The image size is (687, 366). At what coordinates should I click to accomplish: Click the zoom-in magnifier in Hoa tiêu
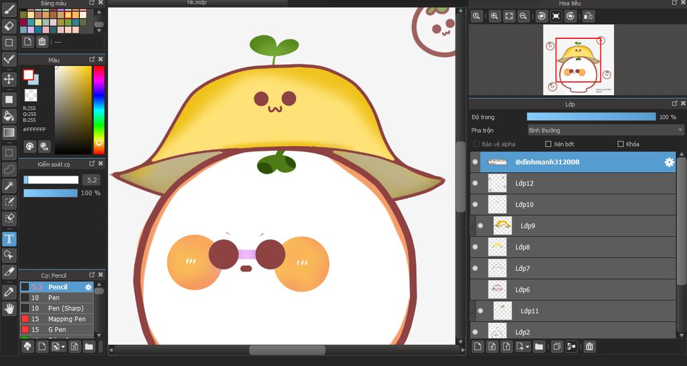[494, 16]
